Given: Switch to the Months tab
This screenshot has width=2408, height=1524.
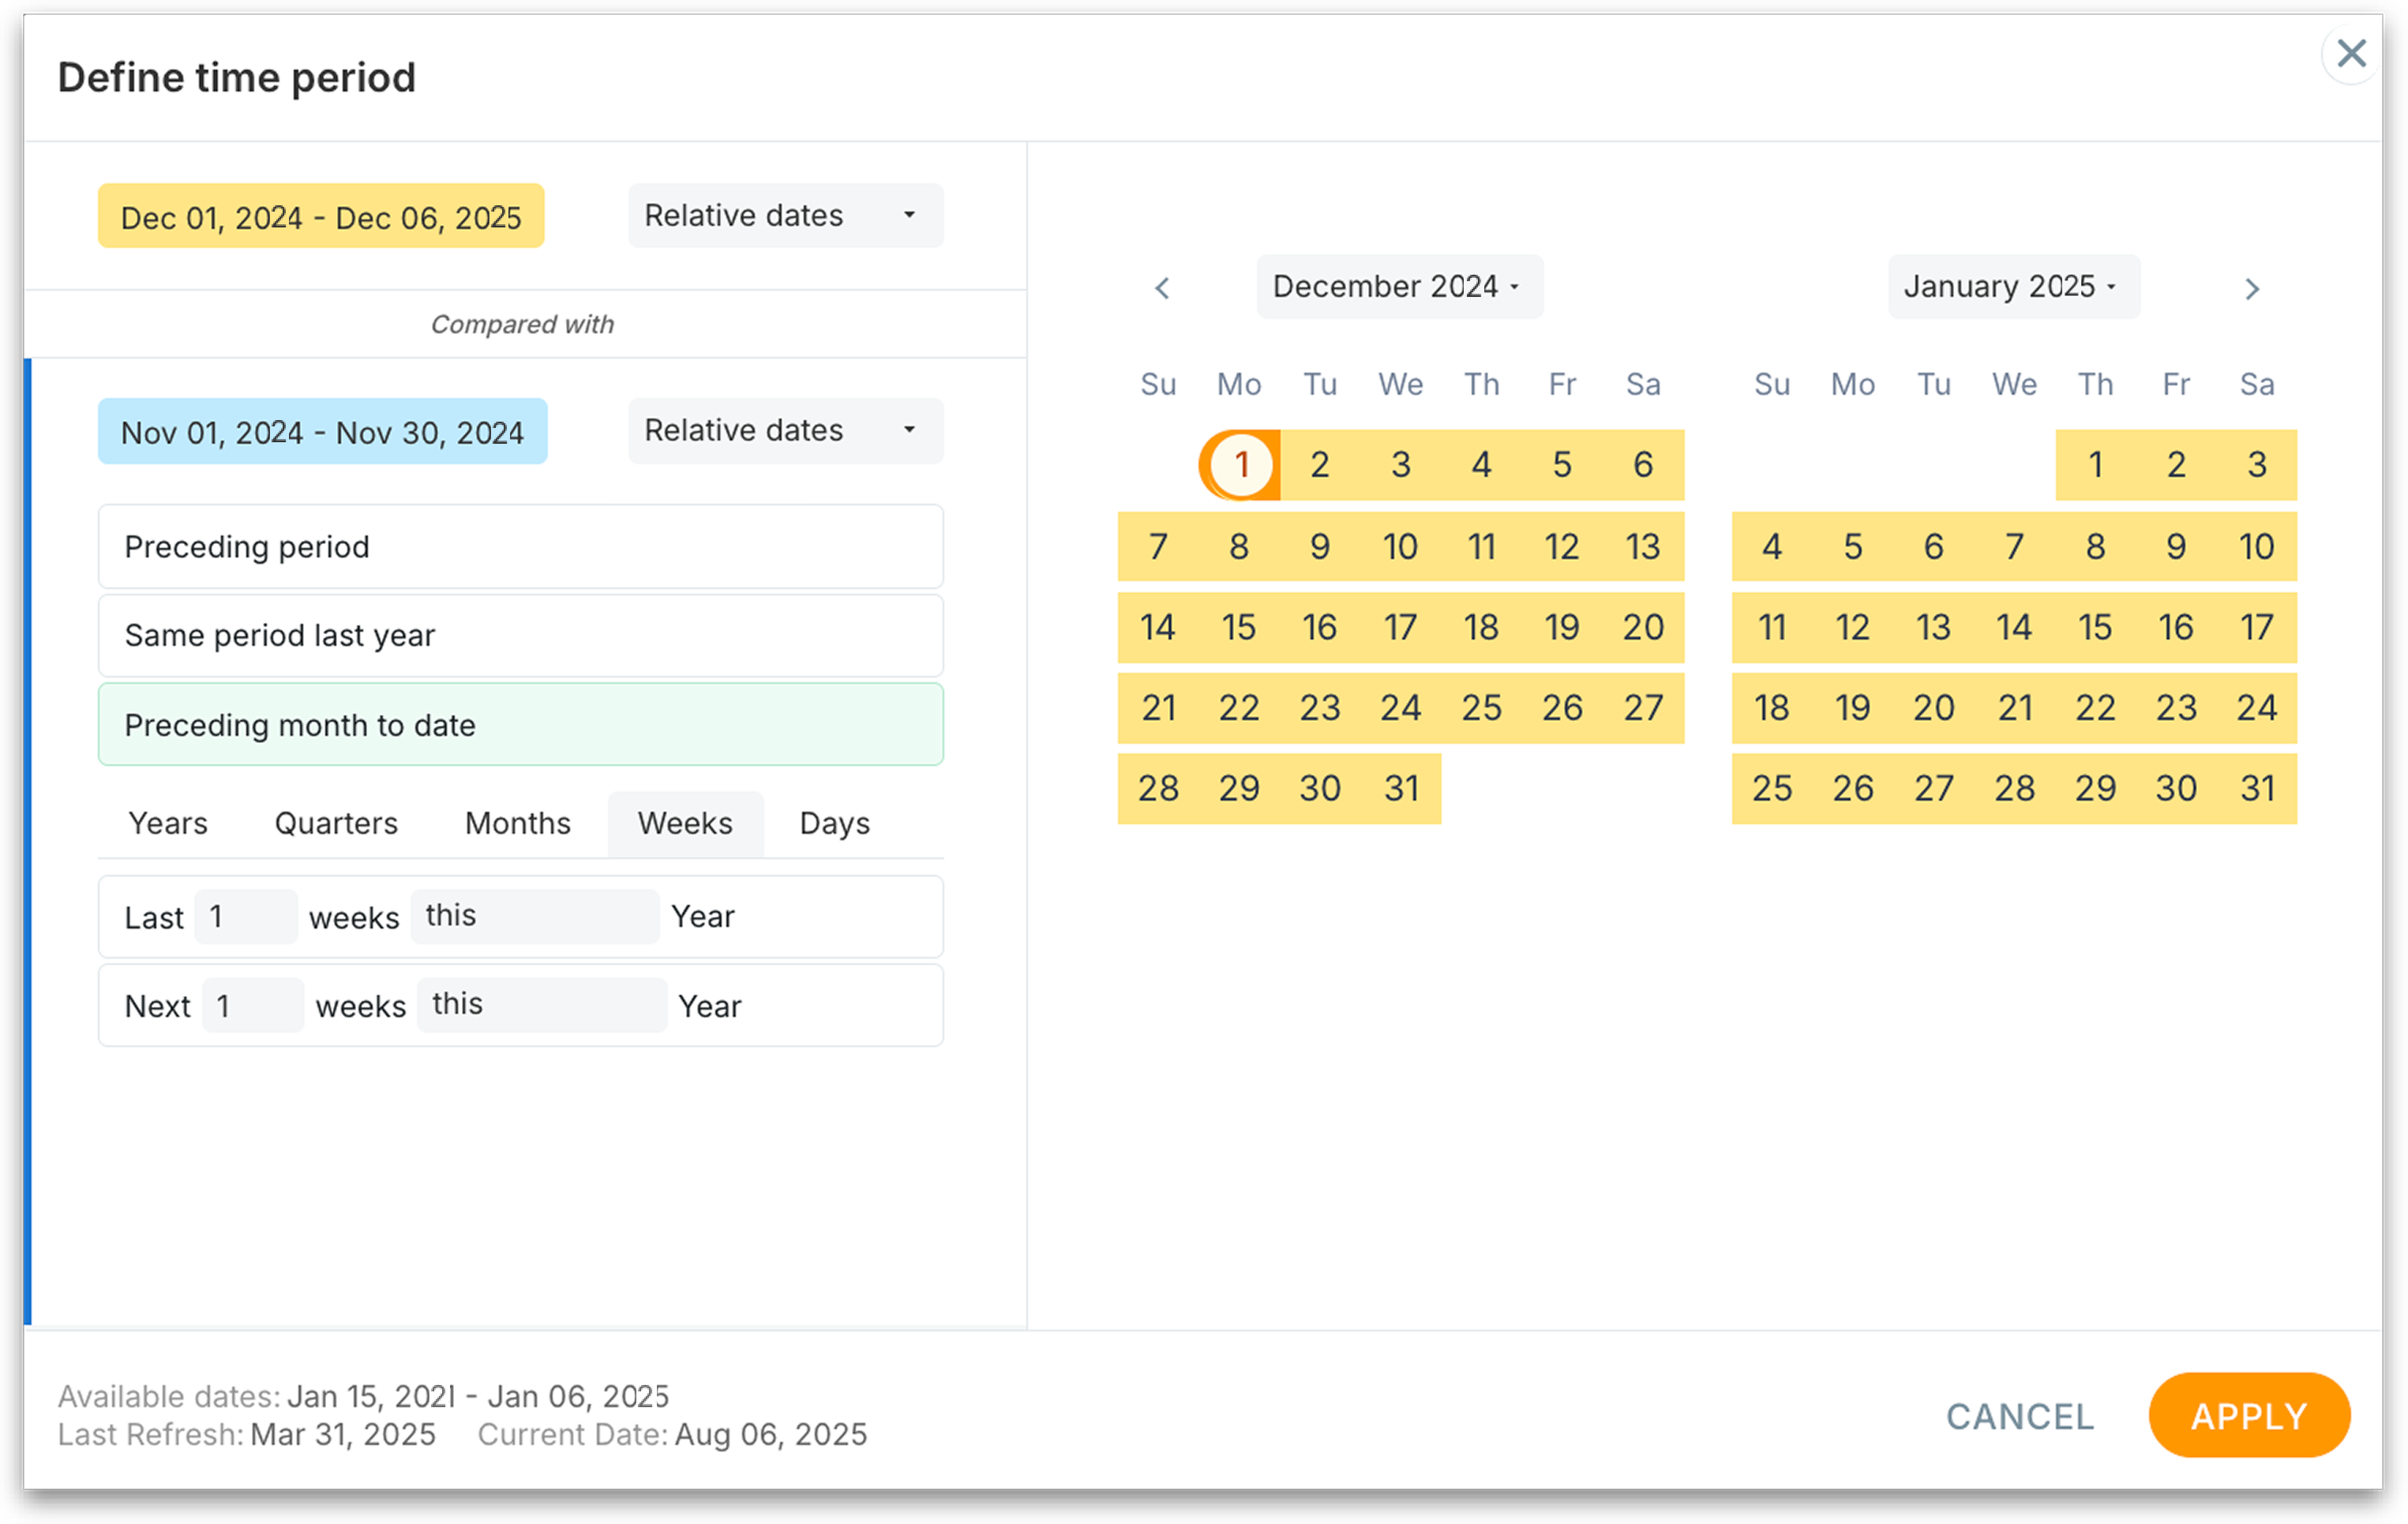Looking at the screenshot, I should coord(517,824).
